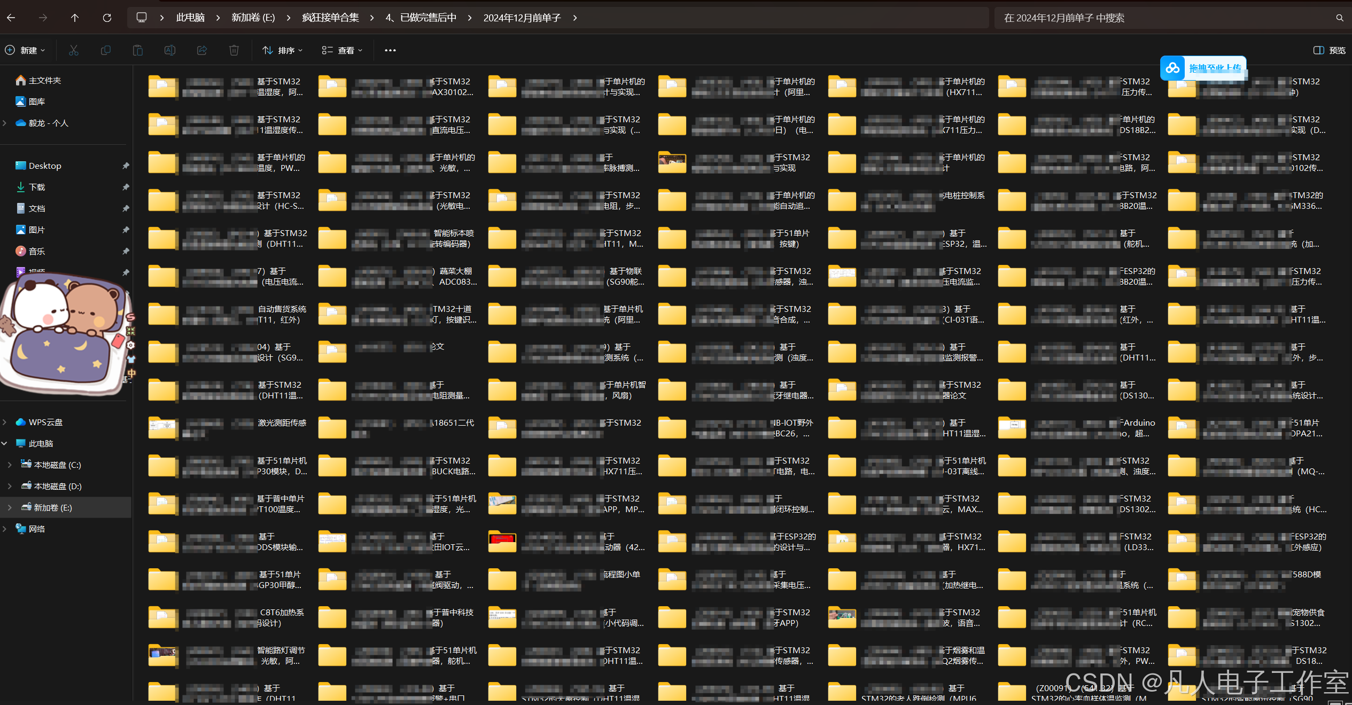Open the 排序 sort dropdown
The image size is (1352, 705).
pos(283,50)
